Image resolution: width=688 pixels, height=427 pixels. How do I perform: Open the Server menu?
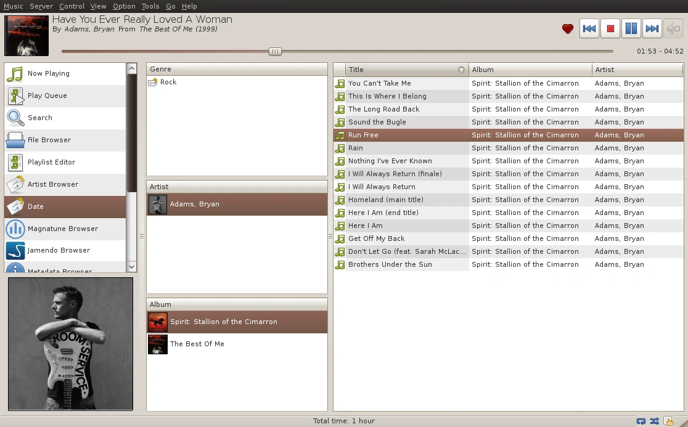[41, 6]
